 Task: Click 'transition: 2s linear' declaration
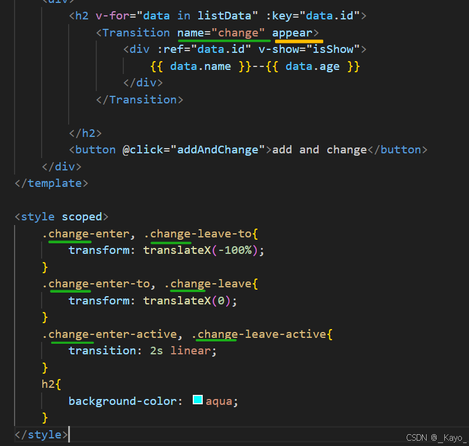(x=143, y=351)
